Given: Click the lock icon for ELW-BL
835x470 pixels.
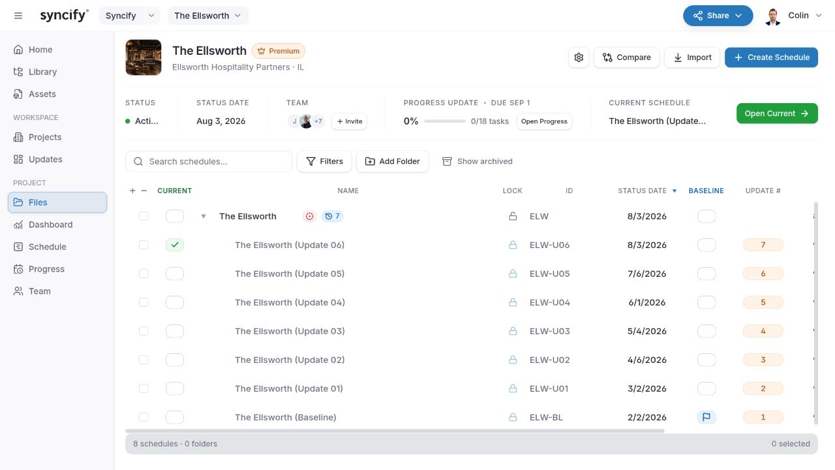Looking at the screenshot, I should [x=513, y=417].
